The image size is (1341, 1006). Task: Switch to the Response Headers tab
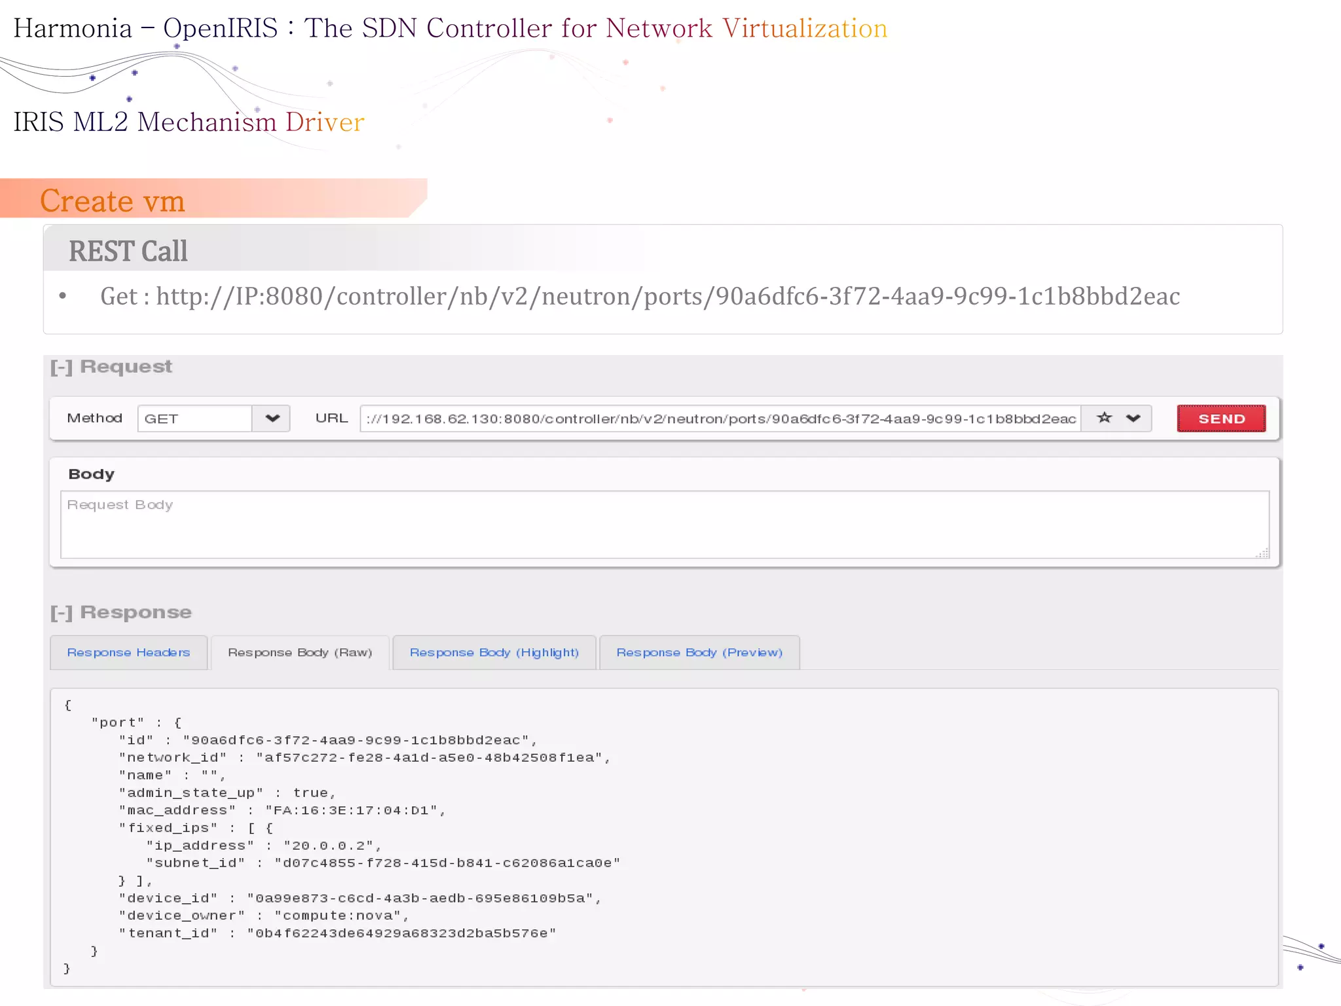128,652
